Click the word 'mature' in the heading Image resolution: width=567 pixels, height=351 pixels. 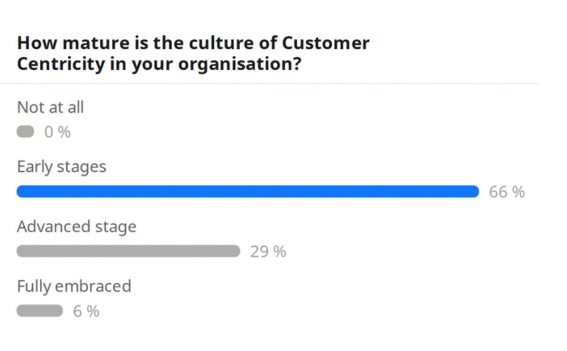[x=96, y=43]
